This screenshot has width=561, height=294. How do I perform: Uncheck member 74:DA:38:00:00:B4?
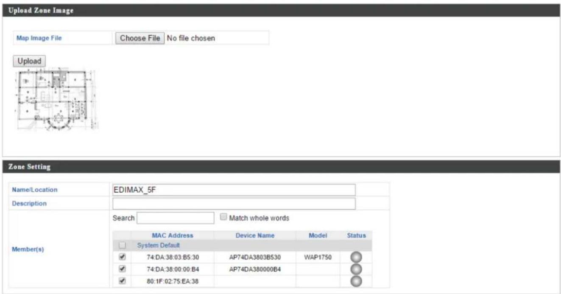[123, 269]
